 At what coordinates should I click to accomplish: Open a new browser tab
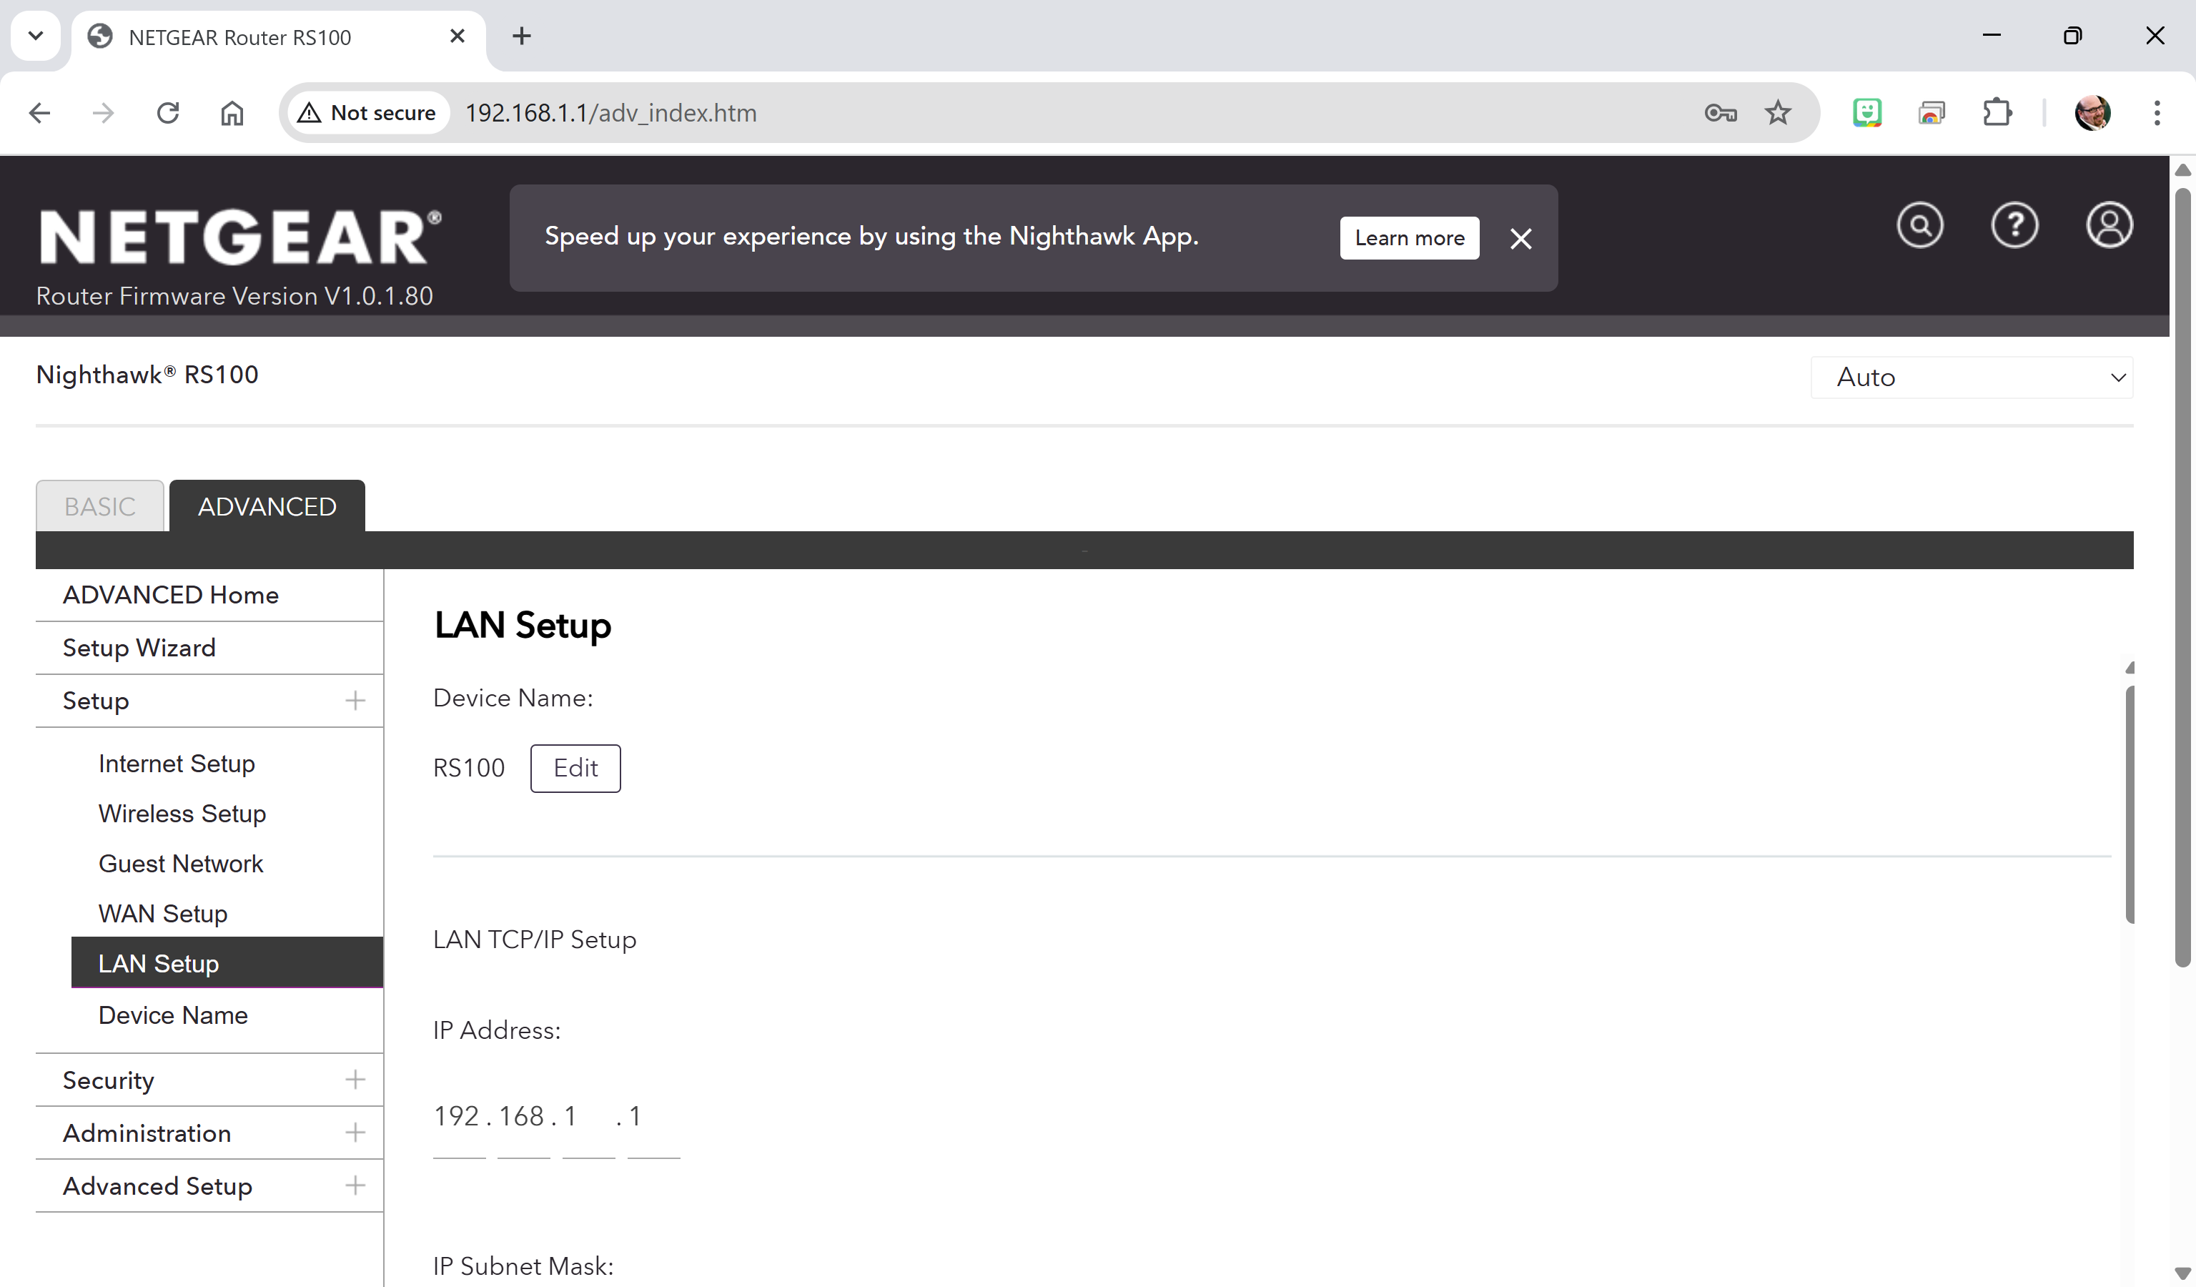(x=521, y=36)
